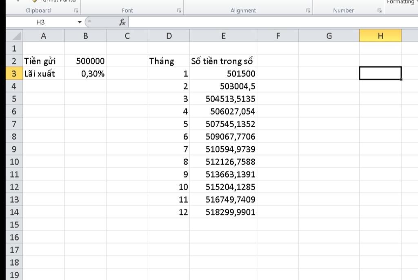Select column A header
The height and width of the screenshot is (280, 418).
43,36
